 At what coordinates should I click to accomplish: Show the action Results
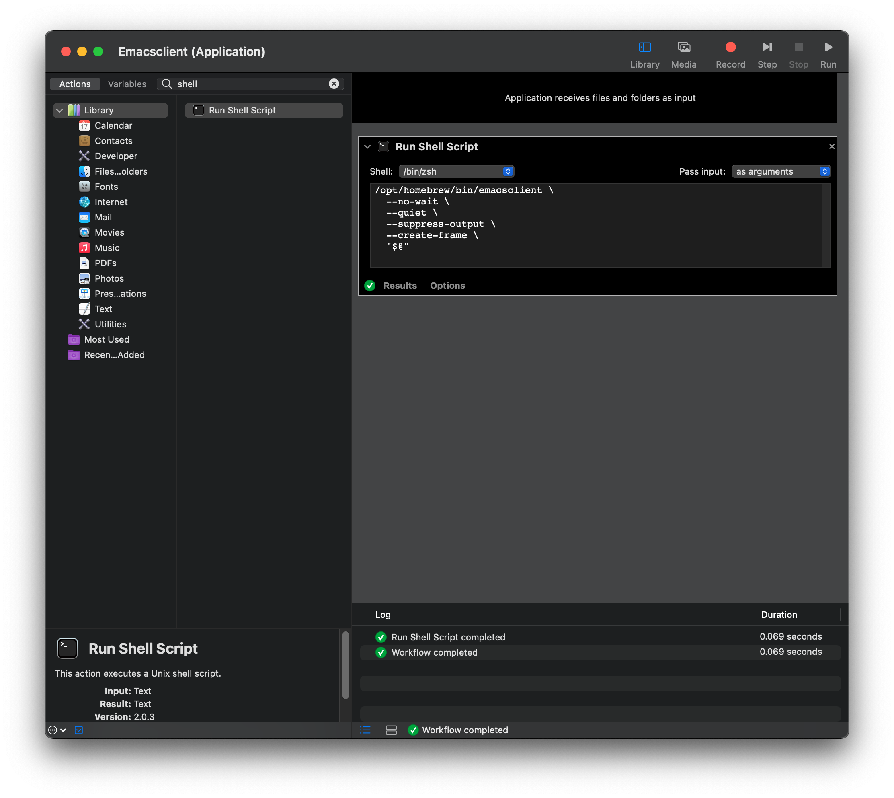point(400,286)
